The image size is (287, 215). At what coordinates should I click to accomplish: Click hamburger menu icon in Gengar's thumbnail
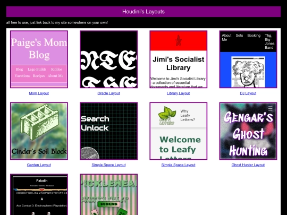click(x=271, y=108)
